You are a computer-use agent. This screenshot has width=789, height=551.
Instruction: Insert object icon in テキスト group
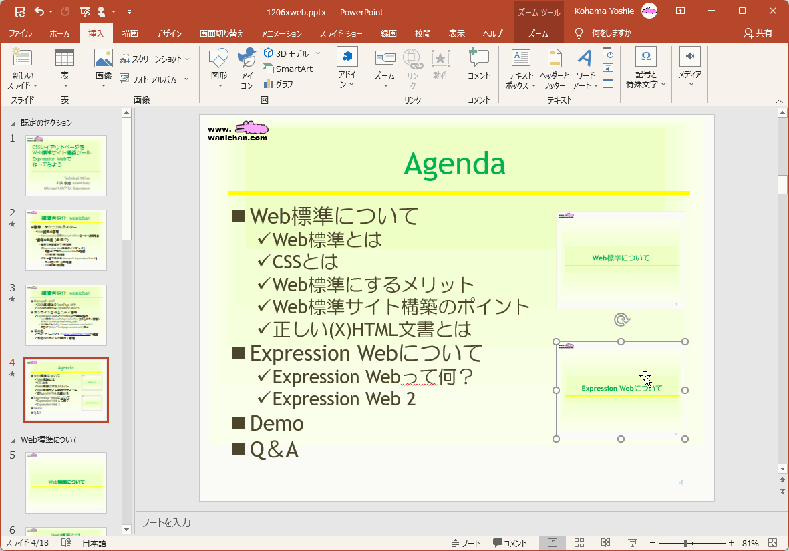(608, 83)
